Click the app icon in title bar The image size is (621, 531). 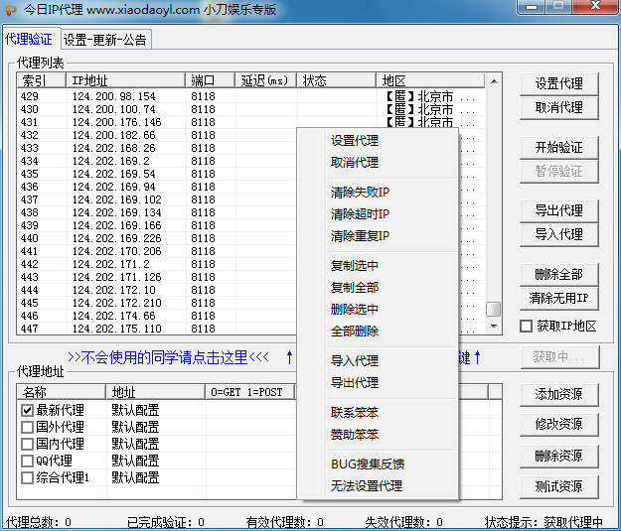coord(11,10)
